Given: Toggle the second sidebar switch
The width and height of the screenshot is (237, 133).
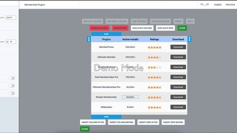Looking at the screenshot, I should pos(11,86).
